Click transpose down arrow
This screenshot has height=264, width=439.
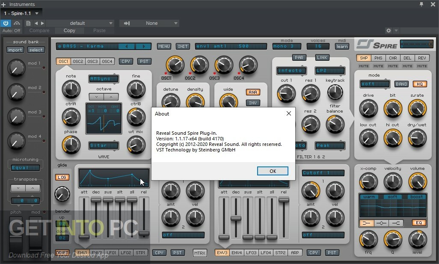click(x=18, y=188)
